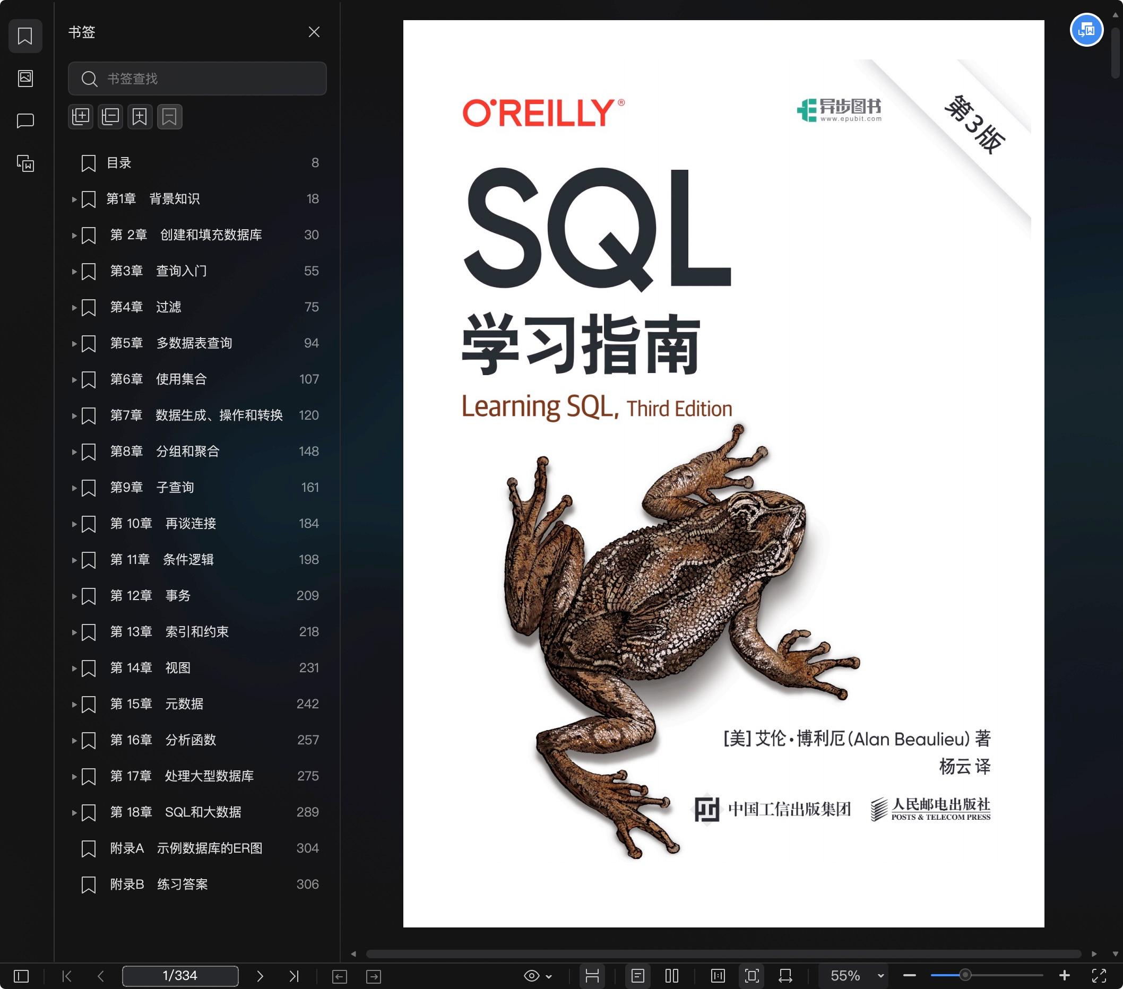The width and height of the screenshot is (1123, 989).
Task: Open the bookmarks sidebar panel icon
Action: point(25,36)
